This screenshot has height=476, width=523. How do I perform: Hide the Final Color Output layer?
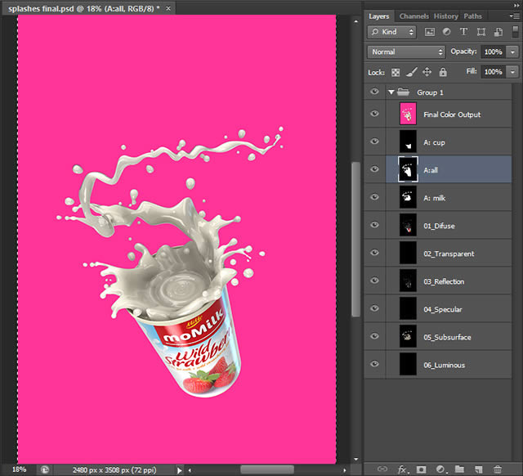374,114
